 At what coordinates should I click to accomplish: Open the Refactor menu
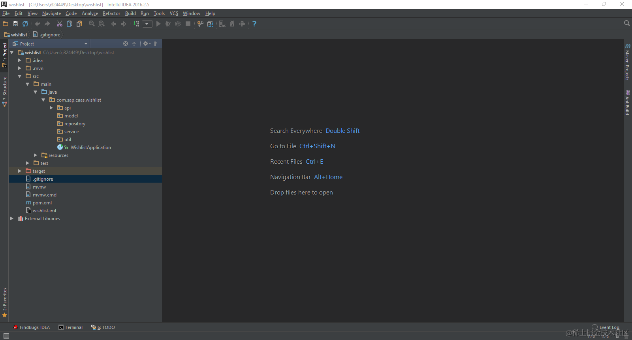(111, 13)
